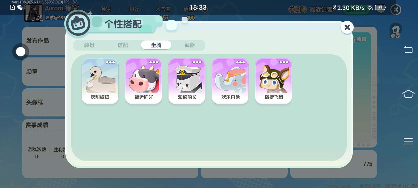Select the 灰甜绒绒 swan mount
This screenshot has width=418, height=188.
[100, 81]
